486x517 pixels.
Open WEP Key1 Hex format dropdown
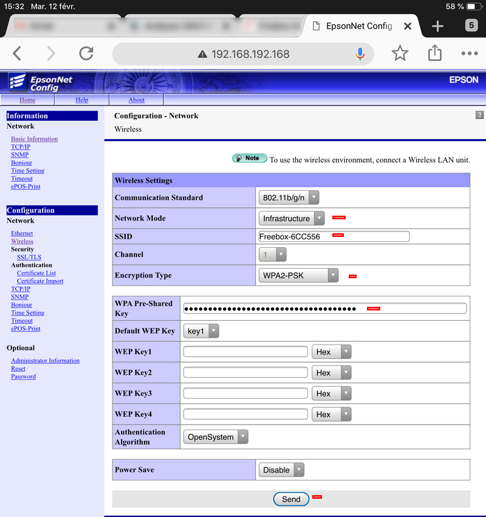coord(331,352)
